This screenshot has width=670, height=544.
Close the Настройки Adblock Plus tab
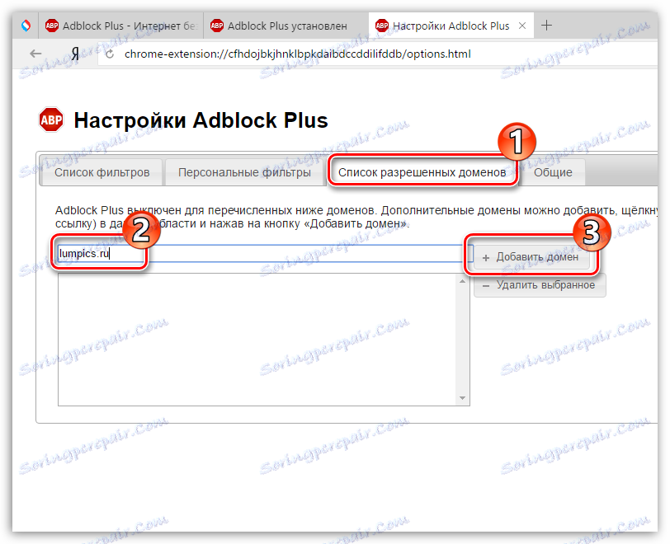pos(522,26)
